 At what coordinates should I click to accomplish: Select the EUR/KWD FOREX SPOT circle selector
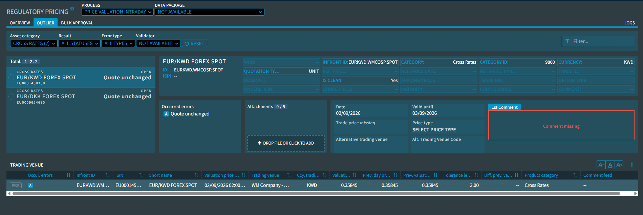click(x=11, y=78)
